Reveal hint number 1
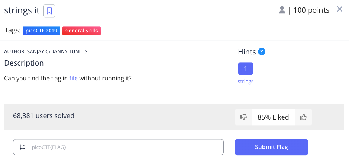 [246, 69]
